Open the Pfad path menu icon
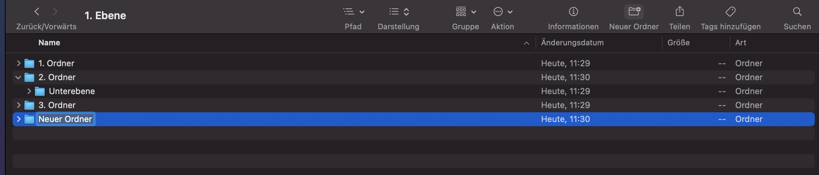 [x=353, y=12]
